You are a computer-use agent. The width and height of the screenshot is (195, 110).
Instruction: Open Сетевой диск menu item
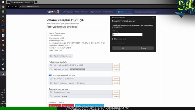click(x=108, y=12)
